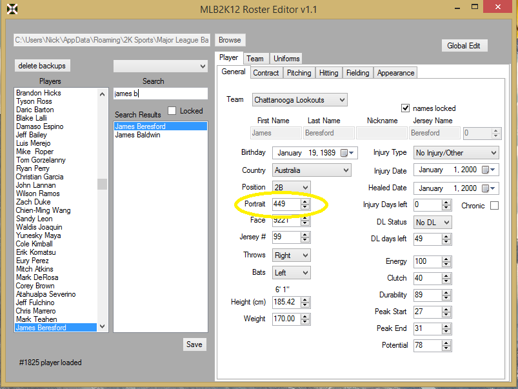Click the Weight spinner arrows
The height and width of the screenshot is (389, 518).
(305, 319)
